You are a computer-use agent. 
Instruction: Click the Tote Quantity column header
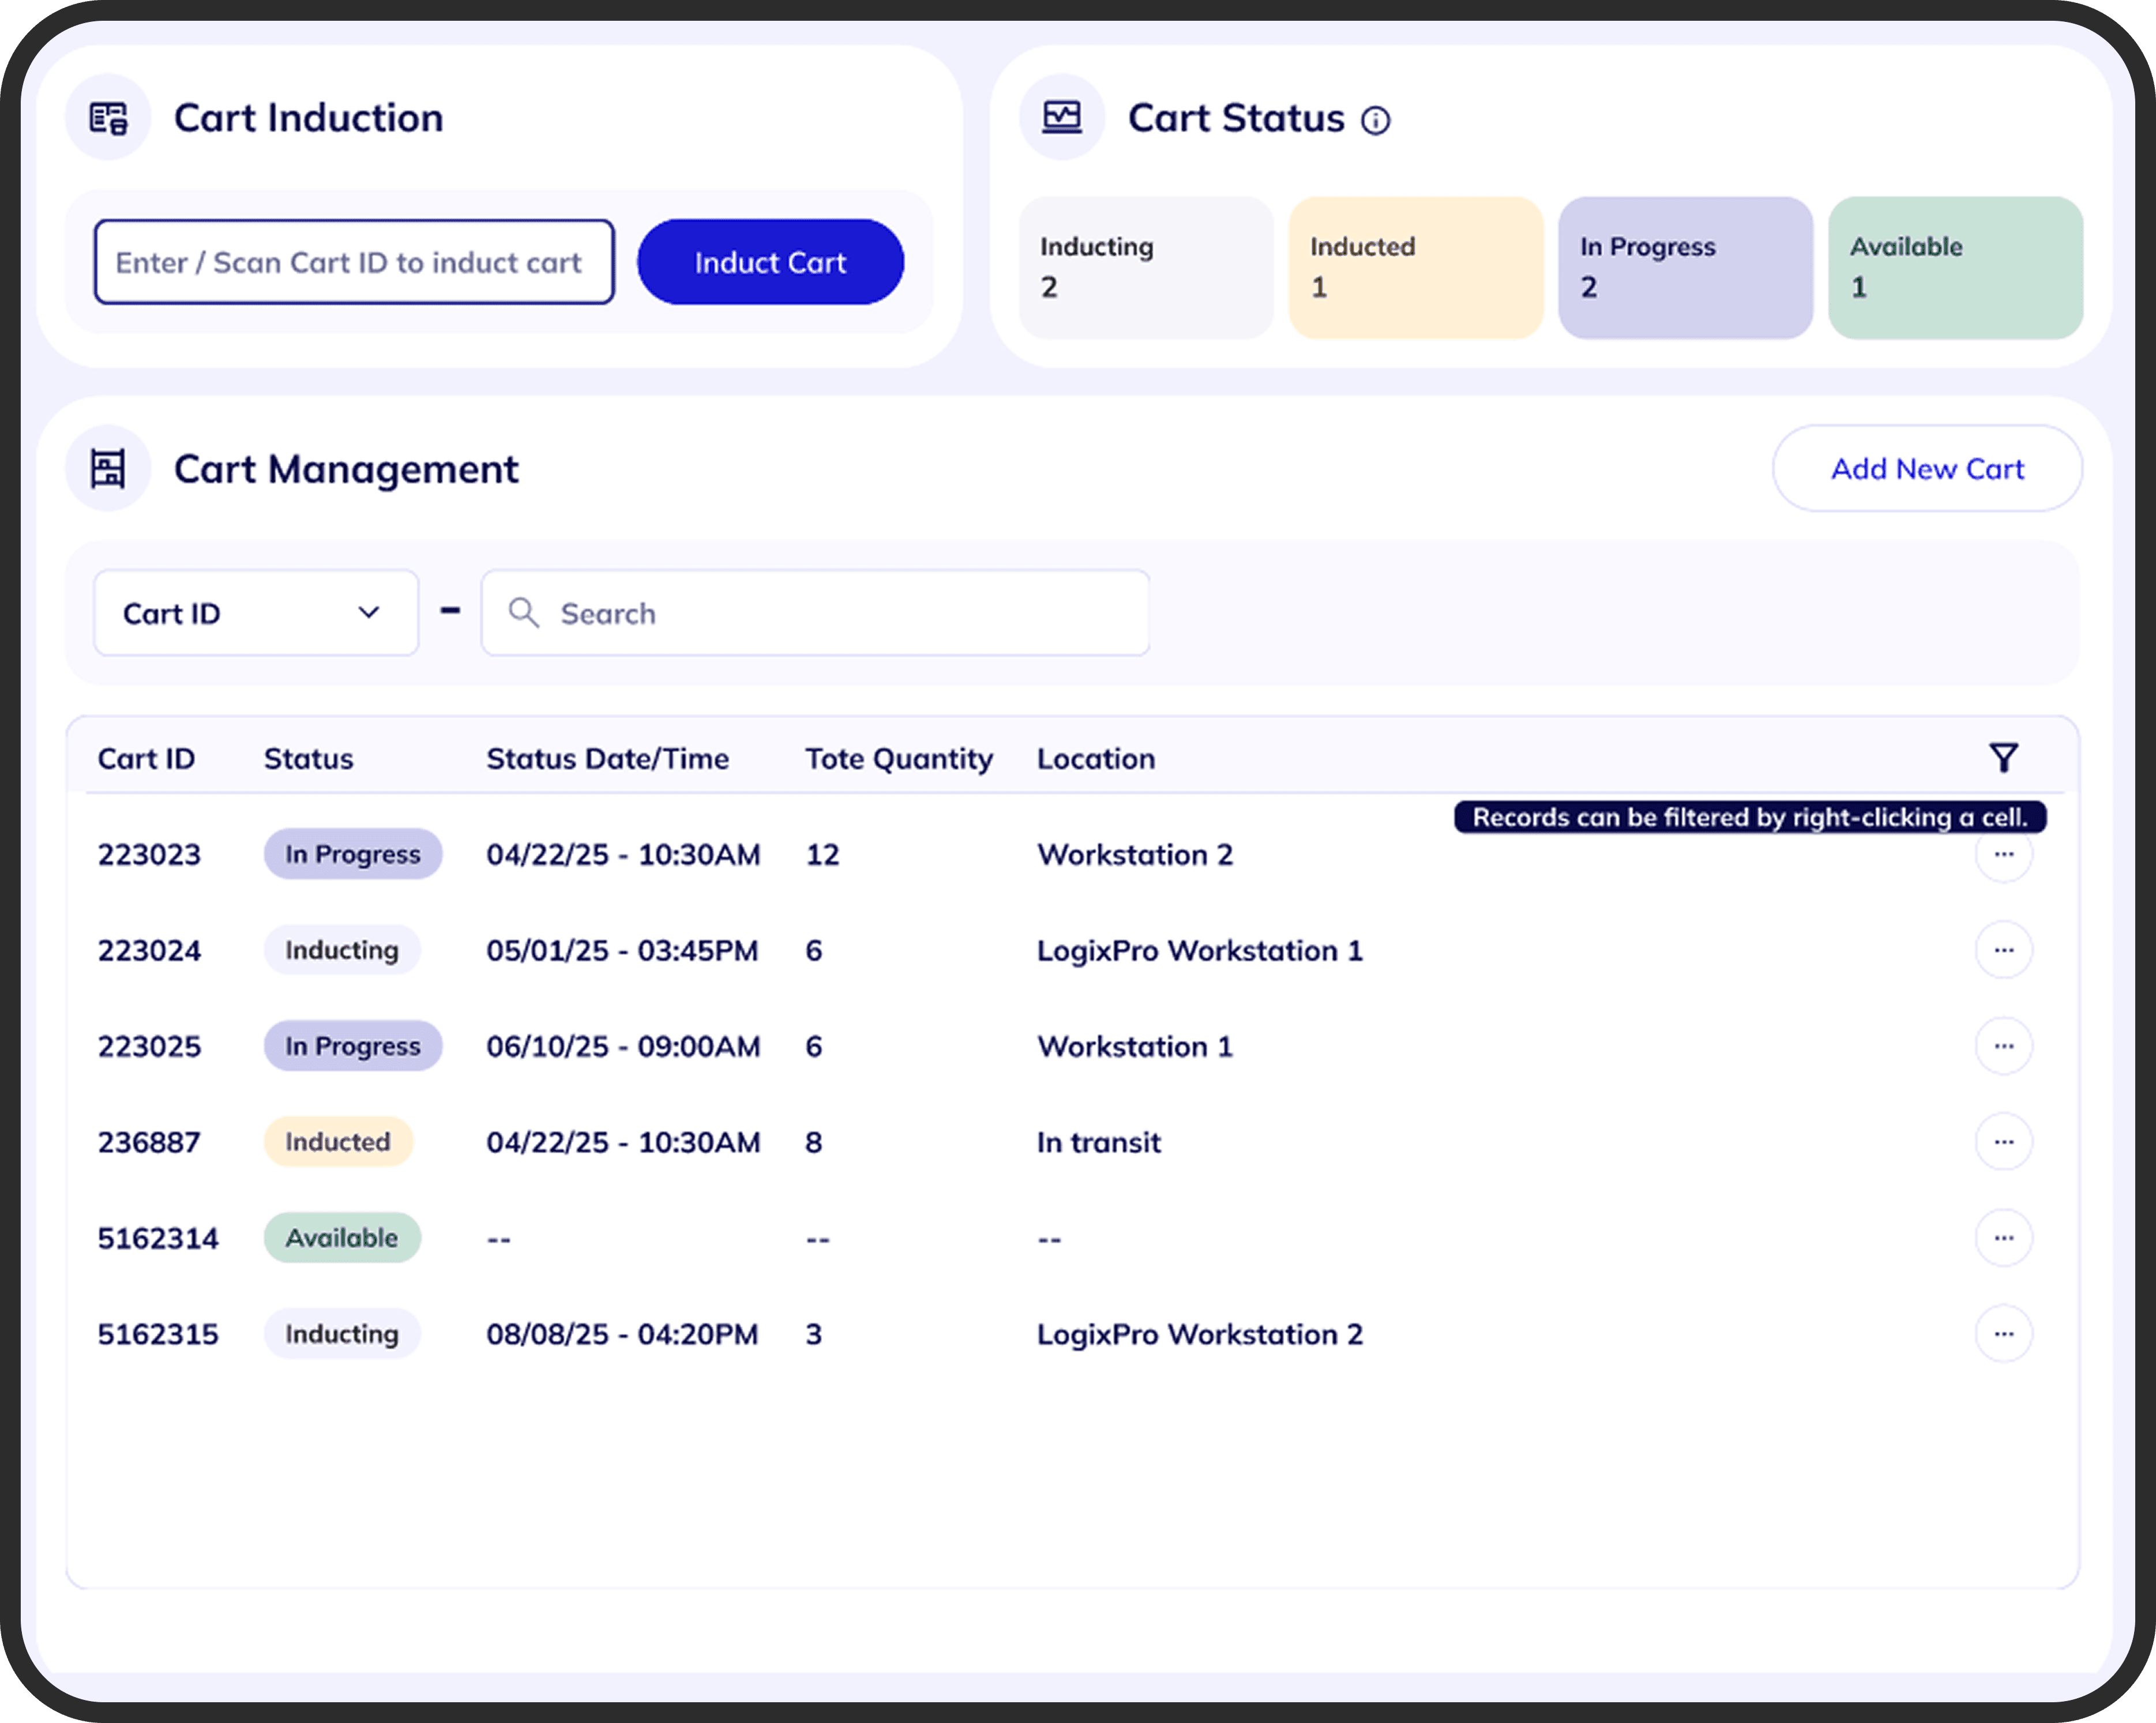(x=899, y=759)
